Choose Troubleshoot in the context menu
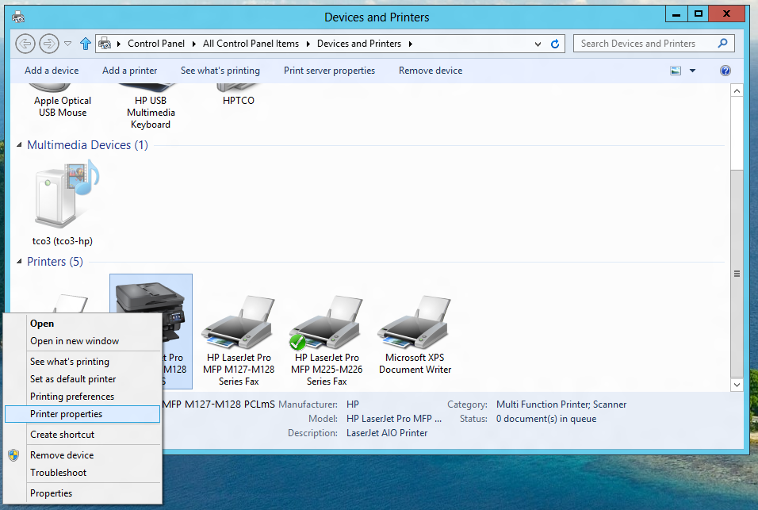This screenshot has height=510, width=758. [x=58, y=473]
